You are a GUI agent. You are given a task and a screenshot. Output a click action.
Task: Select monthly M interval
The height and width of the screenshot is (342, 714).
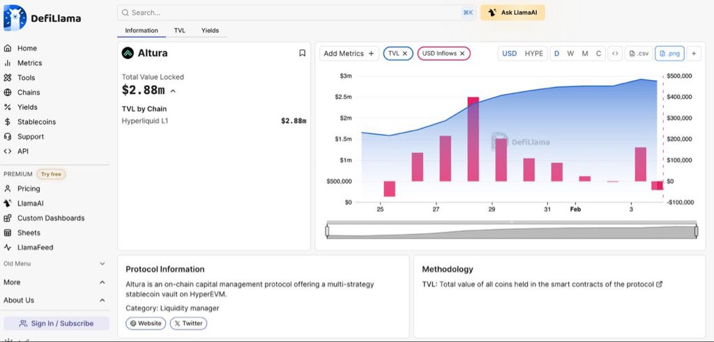585,53
